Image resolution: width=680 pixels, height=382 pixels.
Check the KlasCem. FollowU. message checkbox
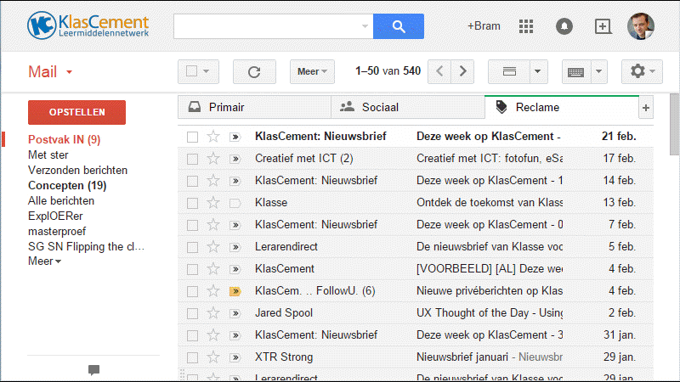(192, 291)
